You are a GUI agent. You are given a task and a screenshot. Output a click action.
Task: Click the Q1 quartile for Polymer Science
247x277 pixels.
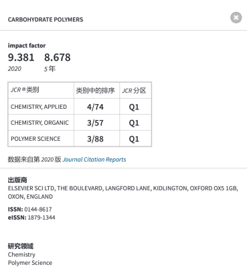tap(135, 139)
